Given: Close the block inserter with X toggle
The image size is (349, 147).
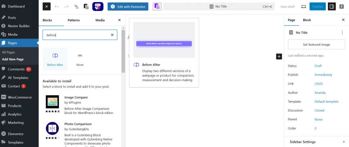Looking at the screenshot, I should click(x=47, y=6).
